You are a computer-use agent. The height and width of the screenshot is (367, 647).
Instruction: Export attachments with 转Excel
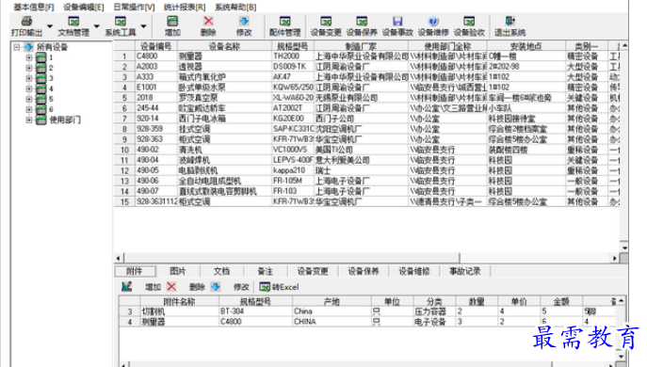click(279, 287)
